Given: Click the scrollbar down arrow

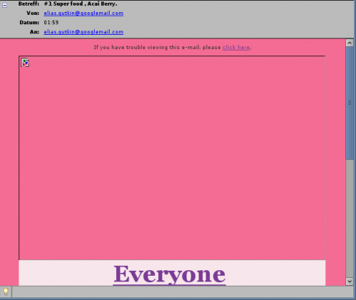Looking at the screenshot, I should (350, 282).
